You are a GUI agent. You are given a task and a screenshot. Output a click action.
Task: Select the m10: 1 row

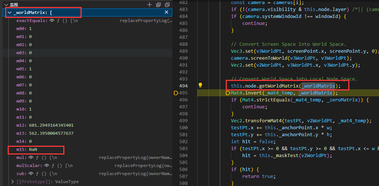click(87, 109)
